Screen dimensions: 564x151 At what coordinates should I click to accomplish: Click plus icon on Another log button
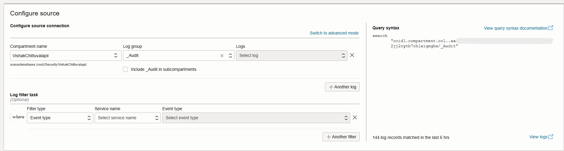point(331,87)
